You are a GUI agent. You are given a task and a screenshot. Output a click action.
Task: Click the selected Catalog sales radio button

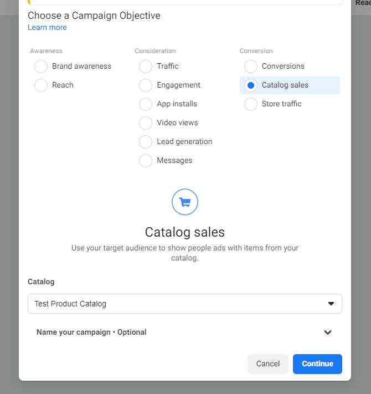(251, 85)
